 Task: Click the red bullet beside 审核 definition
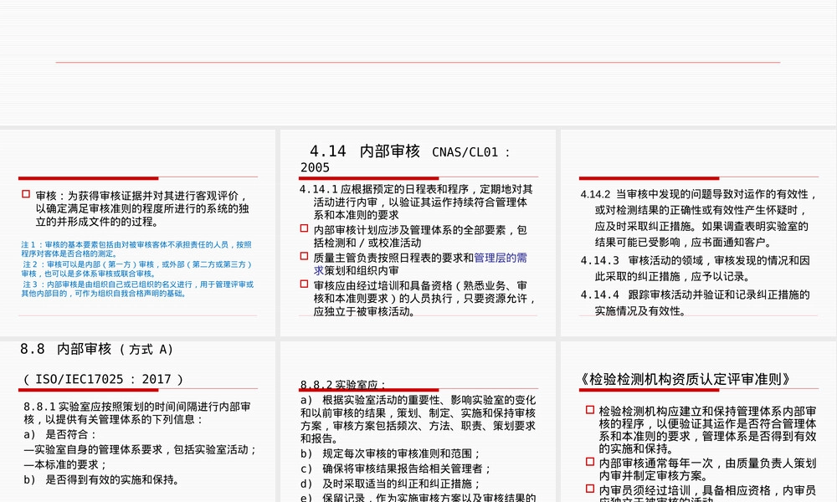(26, 194)
